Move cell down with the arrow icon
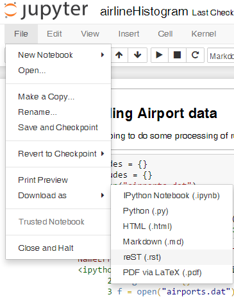The width and height of the screenshot is (234, 297). point(137,55)
